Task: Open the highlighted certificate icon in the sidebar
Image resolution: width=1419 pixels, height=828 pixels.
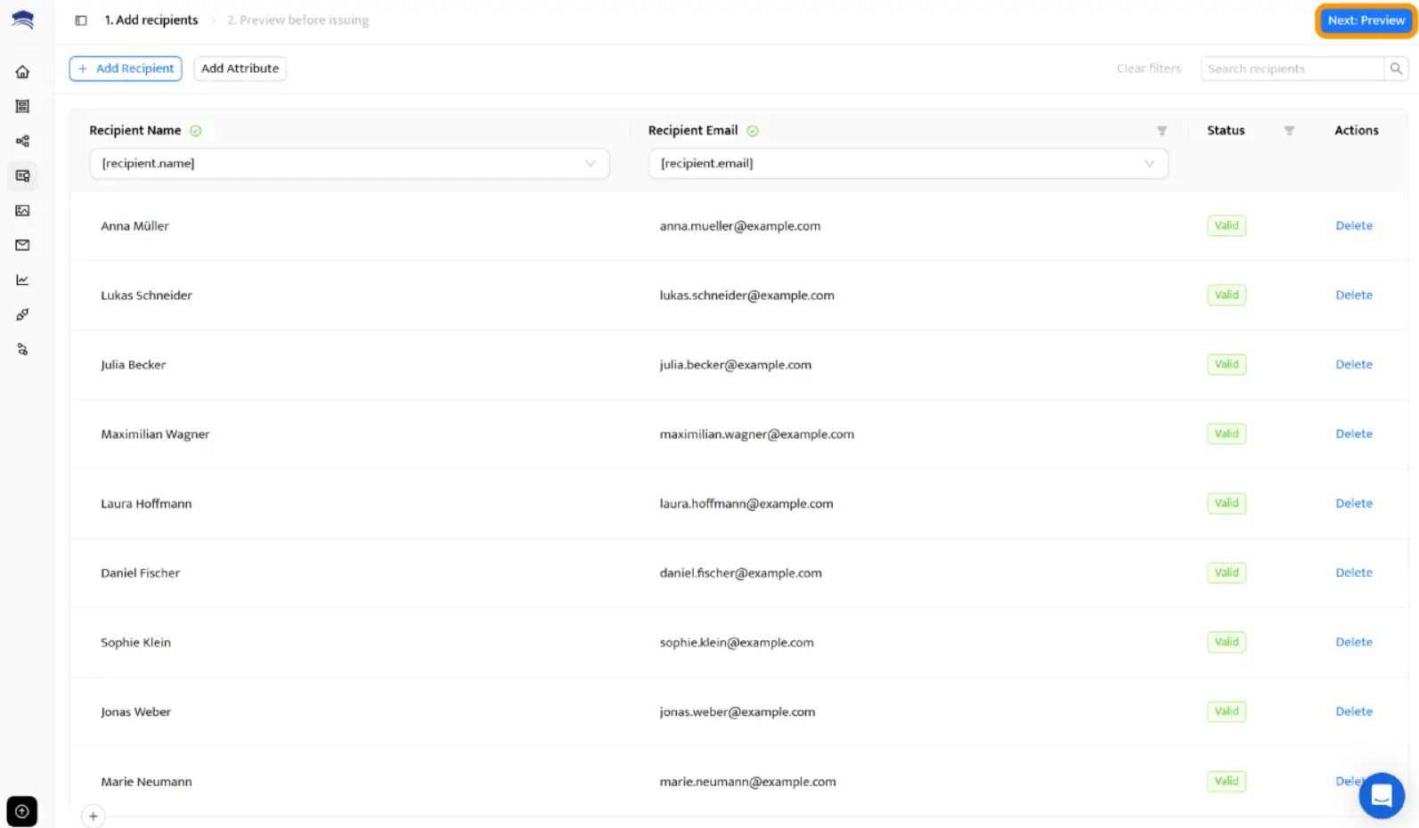Action: (22, 176)
